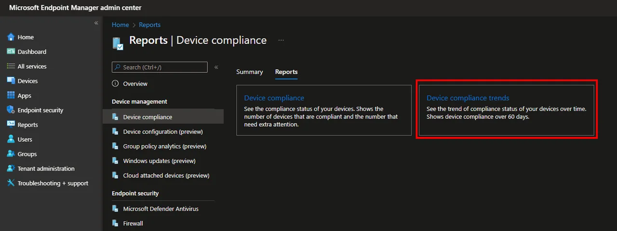Open the Firewall report item
Viewport: 617px width, 231px height.
click(133, 223)
